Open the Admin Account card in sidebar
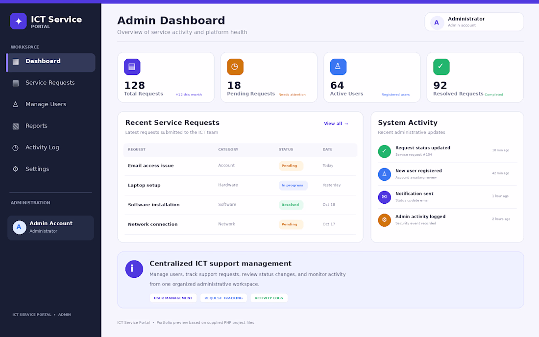The image size is (539, 337). 50,228
